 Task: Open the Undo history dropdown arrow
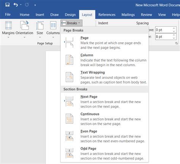click(x=21, y=5)
